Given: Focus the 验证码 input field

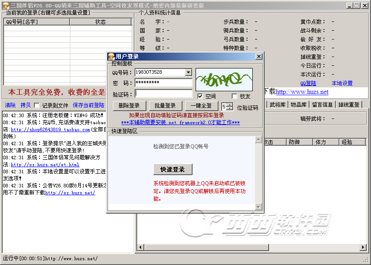Looking at the screenshot, I should (164, 94).
